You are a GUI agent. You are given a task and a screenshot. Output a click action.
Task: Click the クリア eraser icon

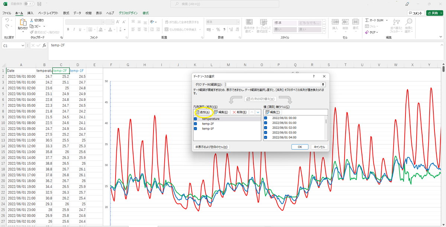367,32
